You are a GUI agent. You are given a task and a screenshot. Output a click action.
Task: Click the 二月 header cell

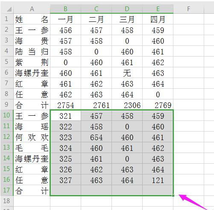pyautogui.click(x=96, y=19)
